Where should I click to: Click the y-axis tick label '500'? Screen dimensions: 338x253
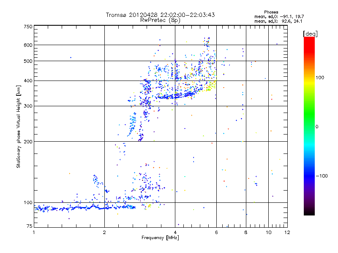(x=28, y=61)
